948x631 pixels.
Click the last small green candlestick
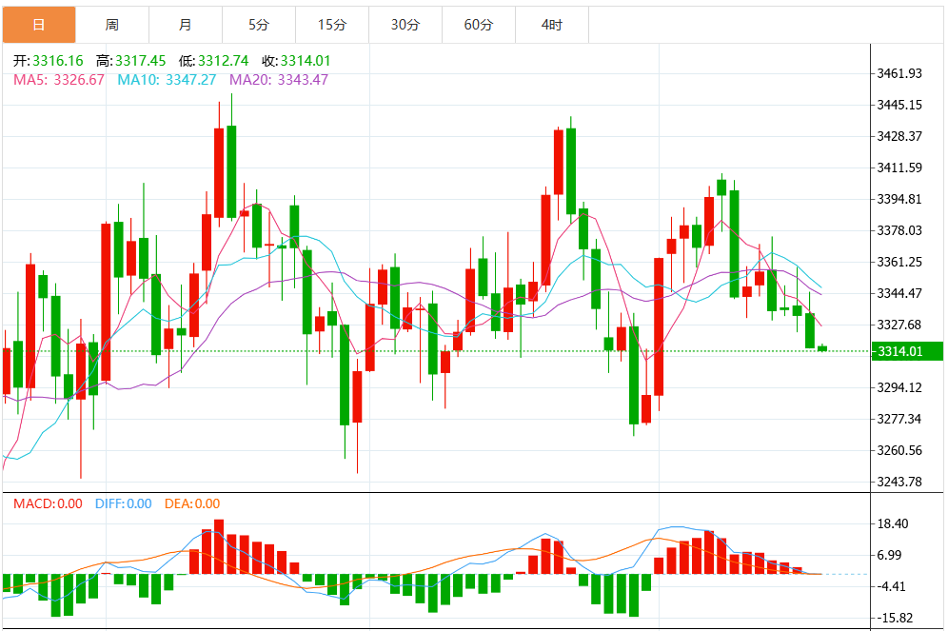(822, 348)
